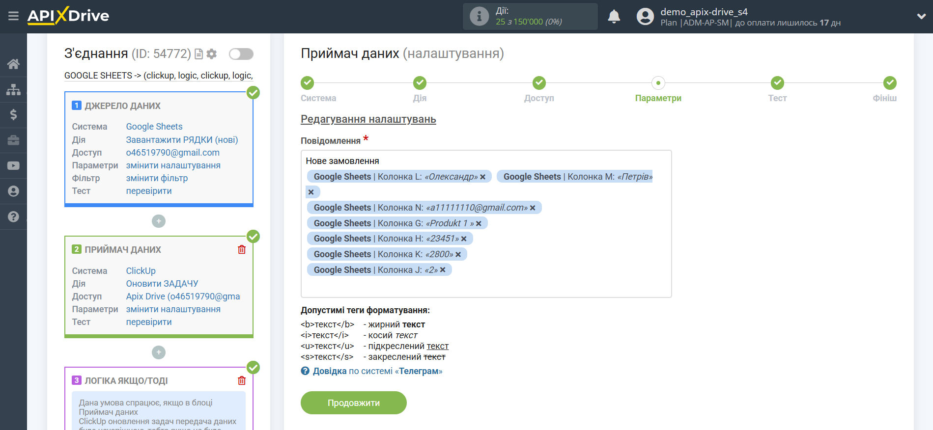Go to the Система step

[x=308, y=83]
